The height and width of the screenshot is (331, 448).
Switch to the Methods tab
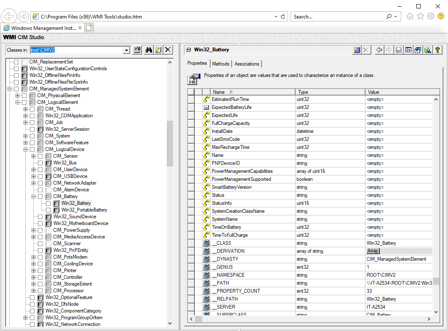[221, 64]
